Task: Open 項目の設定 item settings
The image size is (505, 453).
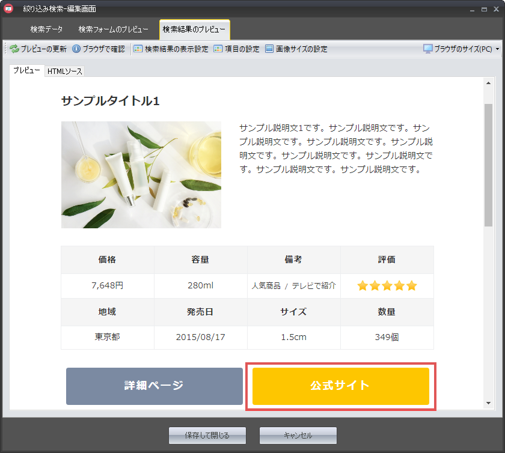Action: pos(237,49)
